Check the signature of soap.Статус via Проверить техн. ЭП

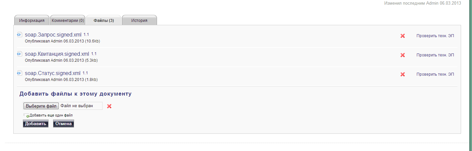pos(435,74)
